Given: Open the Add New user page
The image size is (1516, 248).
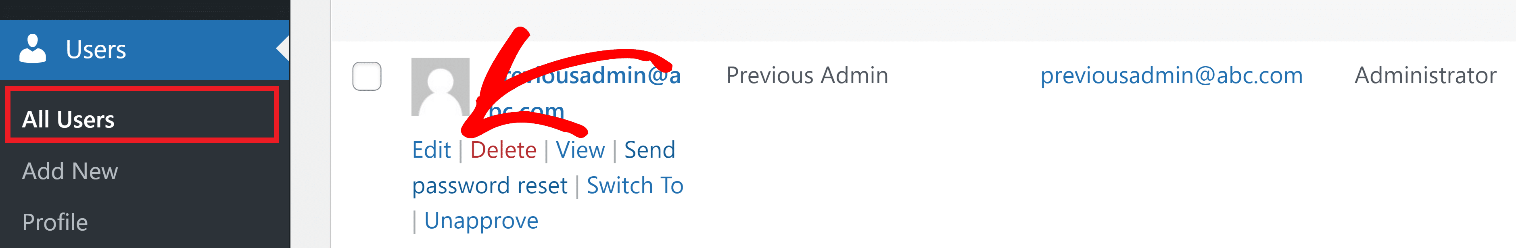Looking at the screenshot, I should 70,171.
